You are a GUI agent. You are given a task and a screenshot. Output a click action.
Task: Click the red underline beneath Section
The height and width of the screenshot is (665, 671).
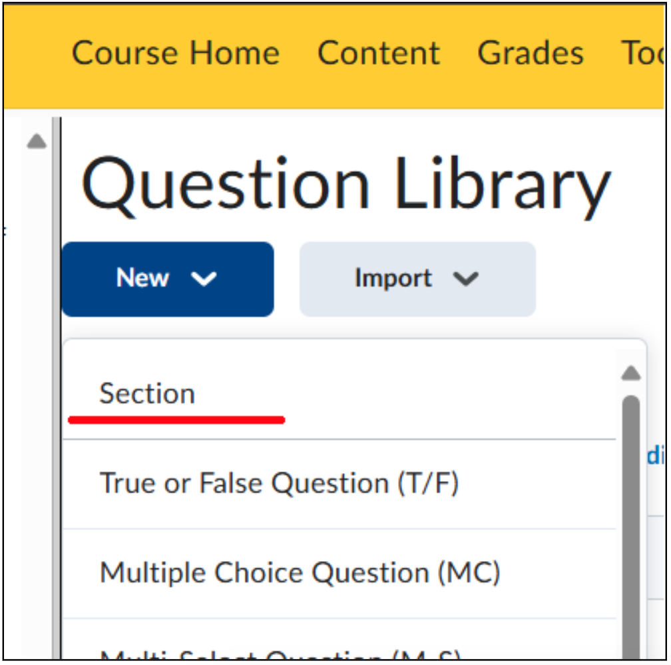176,420
